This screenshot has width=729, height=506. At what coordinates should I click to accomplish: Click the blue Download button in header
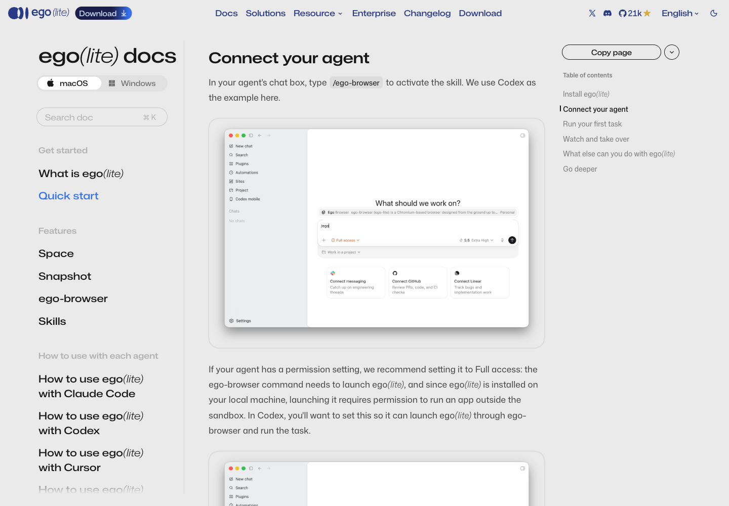tap(103, 13)
